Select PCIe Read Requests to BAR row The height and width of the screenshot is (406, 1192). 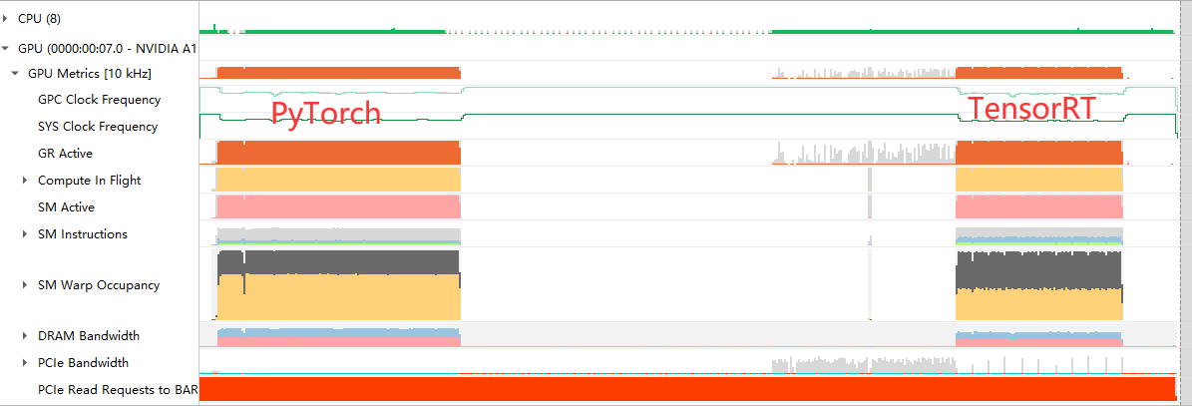117,390
